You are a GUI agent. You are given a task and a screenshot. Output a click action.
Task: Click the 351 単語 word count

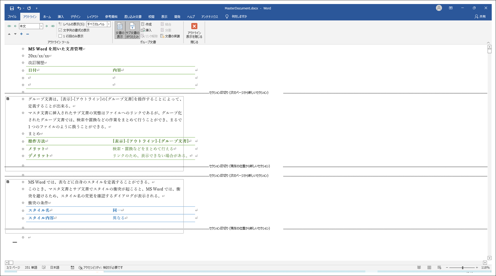[31, 267]
